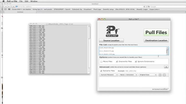Enable the Move Files checkbox
186x104 pixels.
tap(101, 62)
